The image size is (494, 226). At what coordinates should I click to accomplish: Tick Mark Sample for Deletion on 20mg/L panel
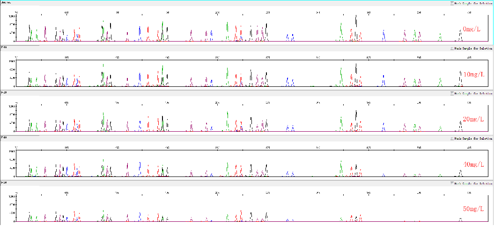(452, 93)
